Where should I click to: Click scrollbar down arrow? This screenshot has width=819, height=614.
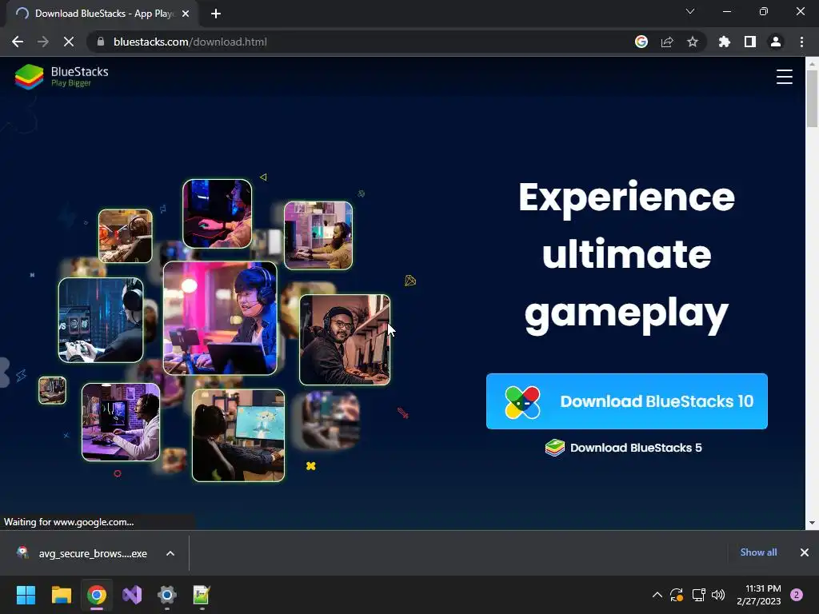(x=812, y=522)
